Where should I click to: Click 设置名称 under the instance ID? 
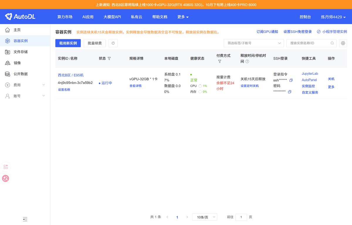(64, 90)
